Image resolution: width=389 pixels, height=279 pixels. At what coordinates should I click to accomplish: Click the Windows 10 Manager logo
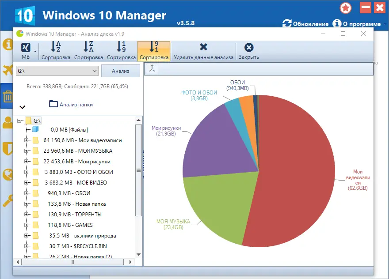click(x=25, y=15)
